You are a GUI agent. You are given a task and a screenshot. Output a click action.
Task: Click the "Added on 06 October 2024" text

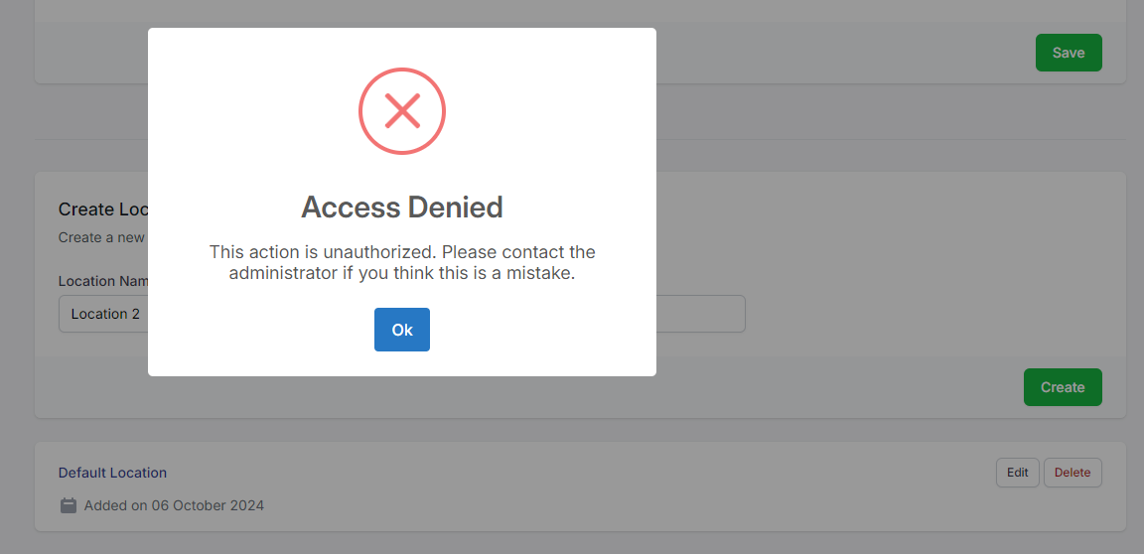coord(174,505)
